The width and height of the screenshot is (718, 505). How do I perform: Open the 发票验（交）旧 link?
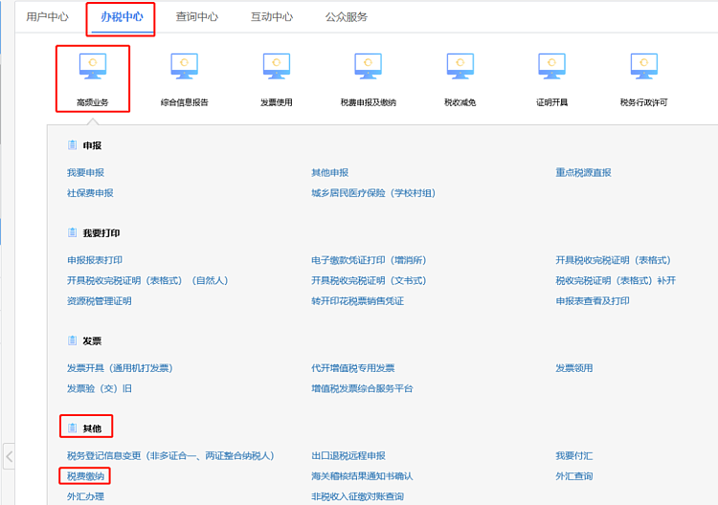point(100,388)
